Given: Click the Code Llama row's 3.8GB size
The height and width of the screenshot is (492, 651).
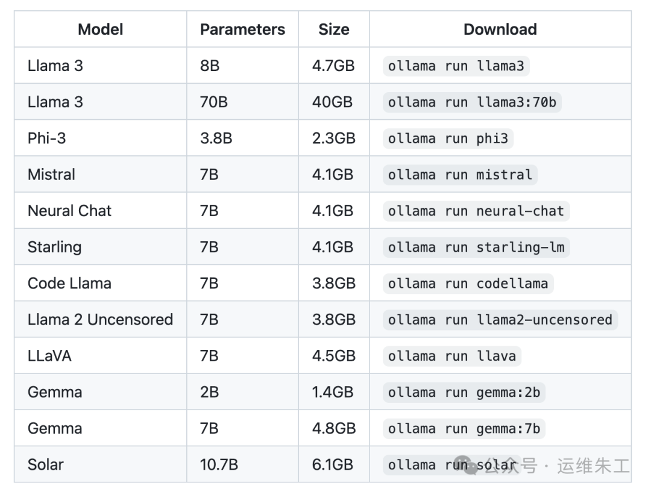Looking at the screenshot, I should 334,284.
